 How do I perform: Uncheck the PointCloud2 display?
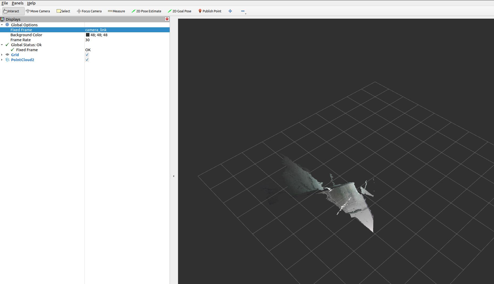coord(87,60)
